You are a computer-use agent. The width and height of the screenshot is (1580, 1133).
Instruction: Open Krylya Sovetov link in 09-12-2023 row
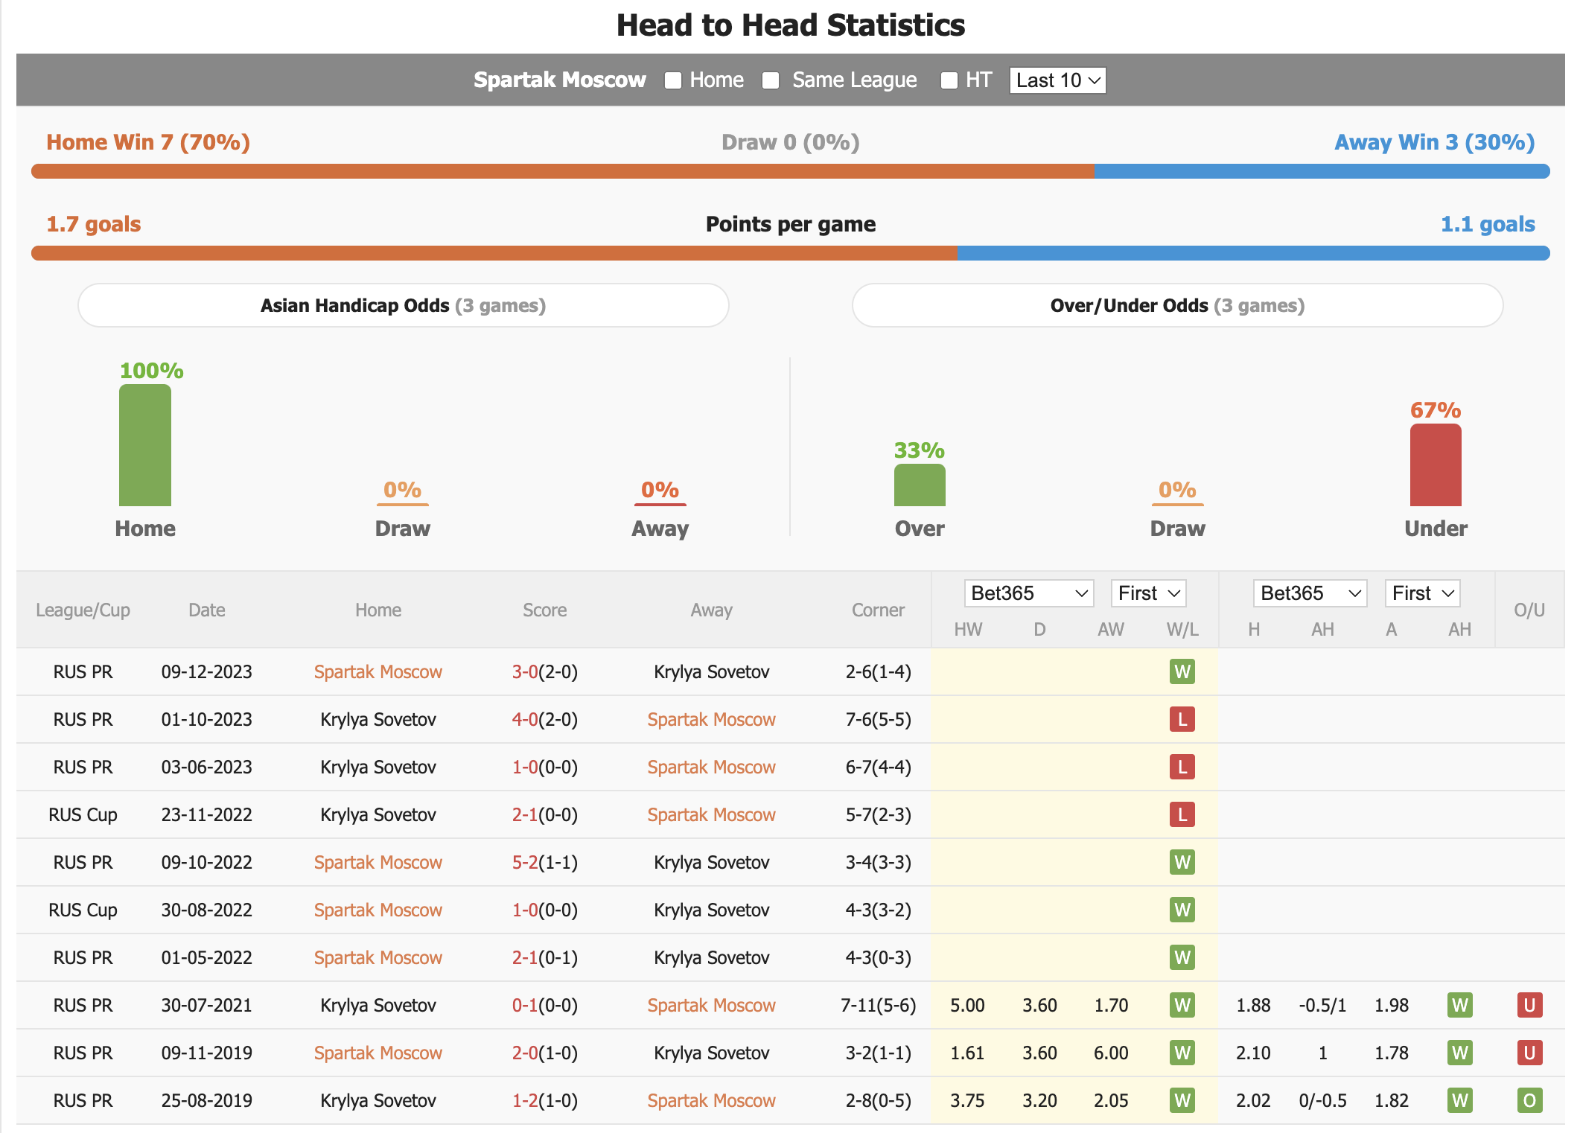click(x=711, y=671)
